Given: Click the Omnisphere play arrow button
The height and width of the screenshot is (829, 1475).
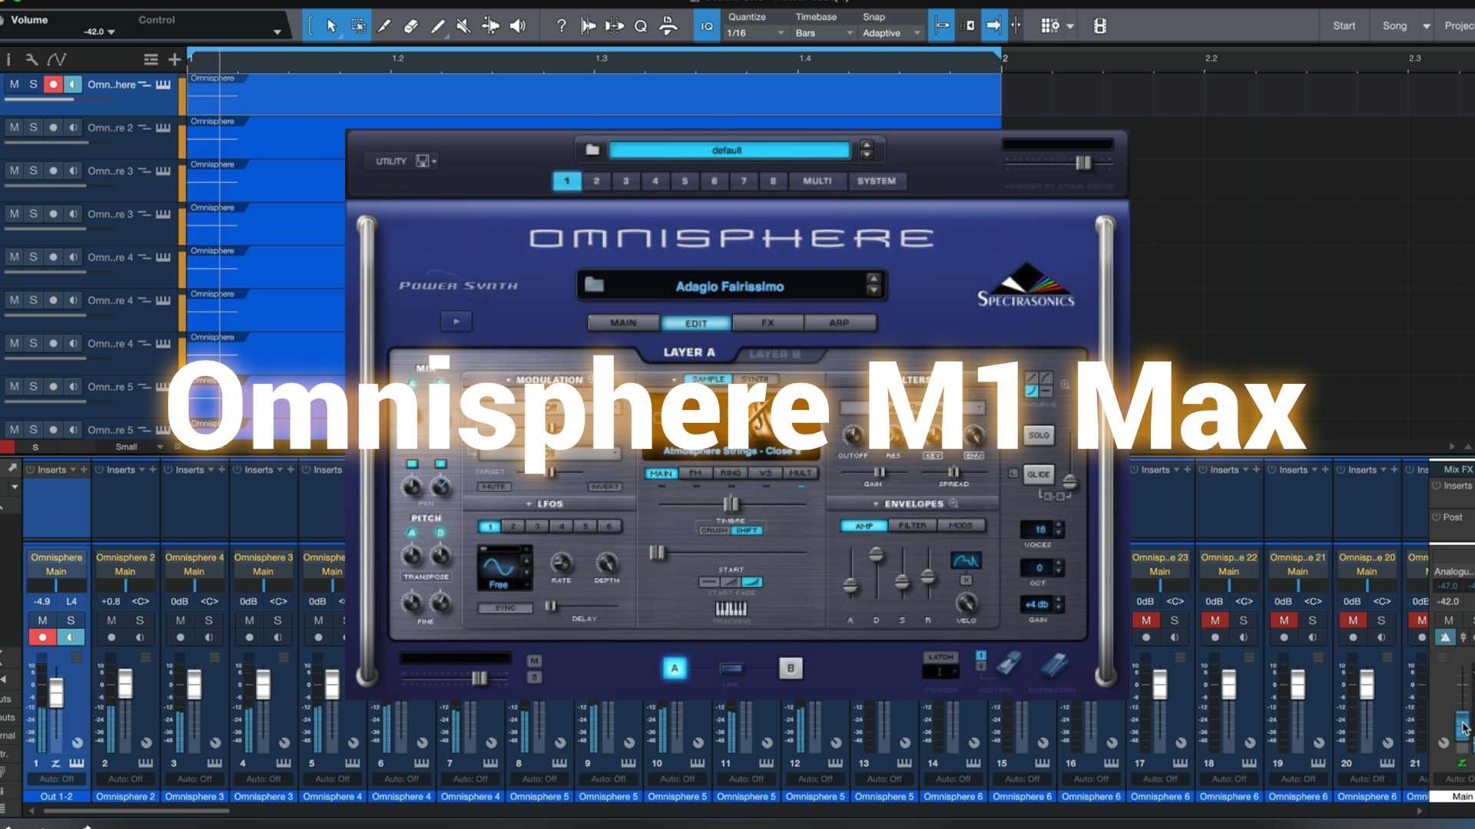Looking at the screenshot, I should 456,322.
